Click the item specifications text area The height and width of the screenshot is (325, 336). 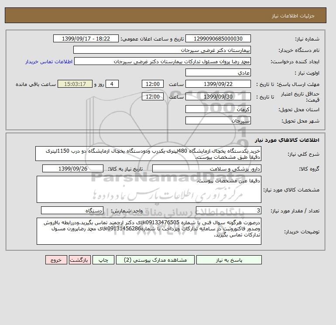click(149, 189)
